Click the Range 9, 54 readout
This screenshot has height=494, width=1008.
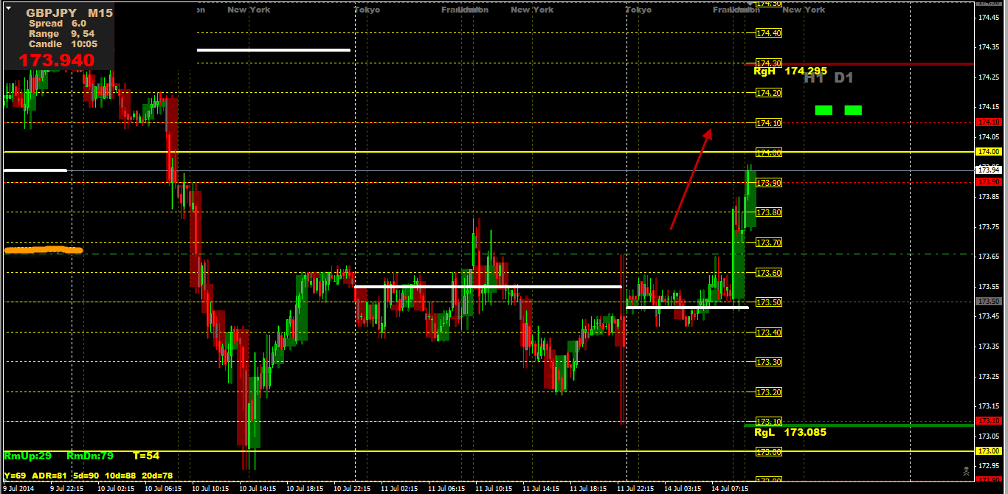pyautogui.click(x=62, y=34)
